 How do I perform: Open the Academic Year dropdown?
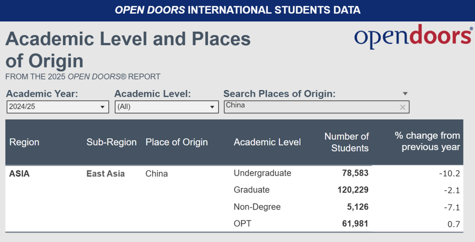57,107
